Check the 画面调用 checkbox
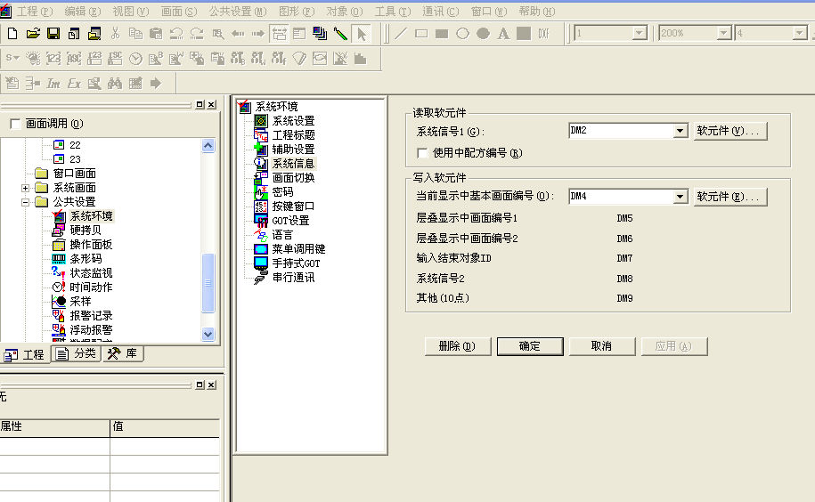Image resolution: width=815 pixels, height=502 pixels. tap(14, 124)
